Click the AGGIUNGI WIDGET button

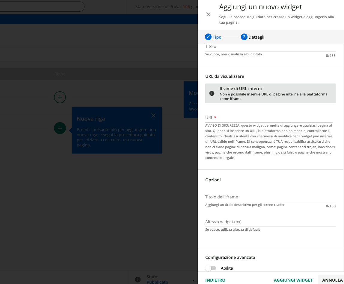point(293,280)
